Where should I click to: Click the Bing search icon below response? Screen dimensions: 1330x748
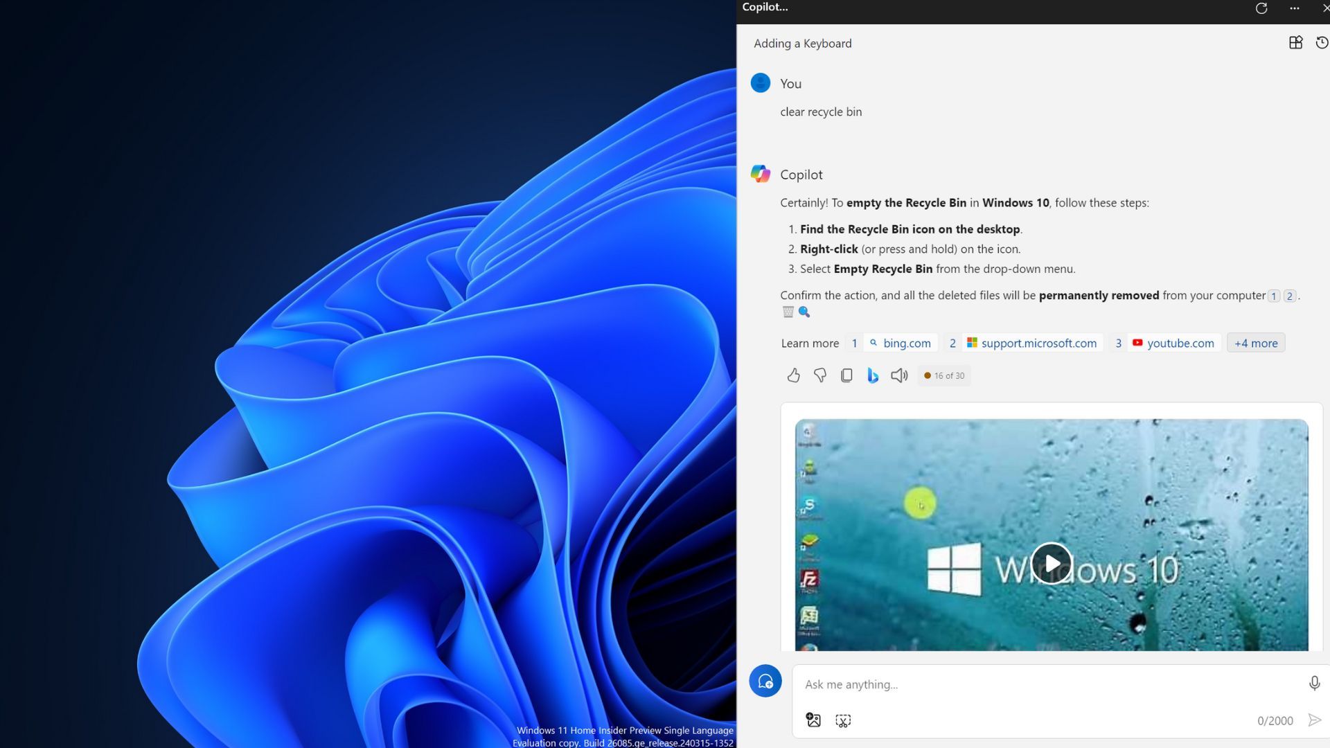tap(873, 375)
